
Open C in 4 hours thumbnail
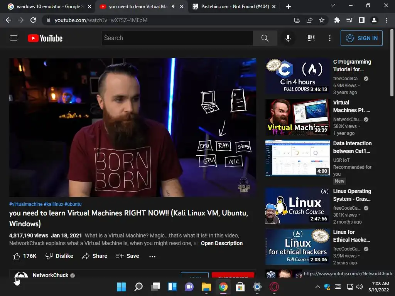tap(297, 76)
